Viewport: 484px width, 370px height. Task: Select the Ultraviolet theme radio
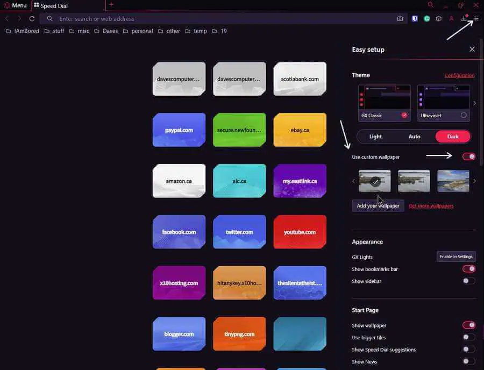click(464, 116)
